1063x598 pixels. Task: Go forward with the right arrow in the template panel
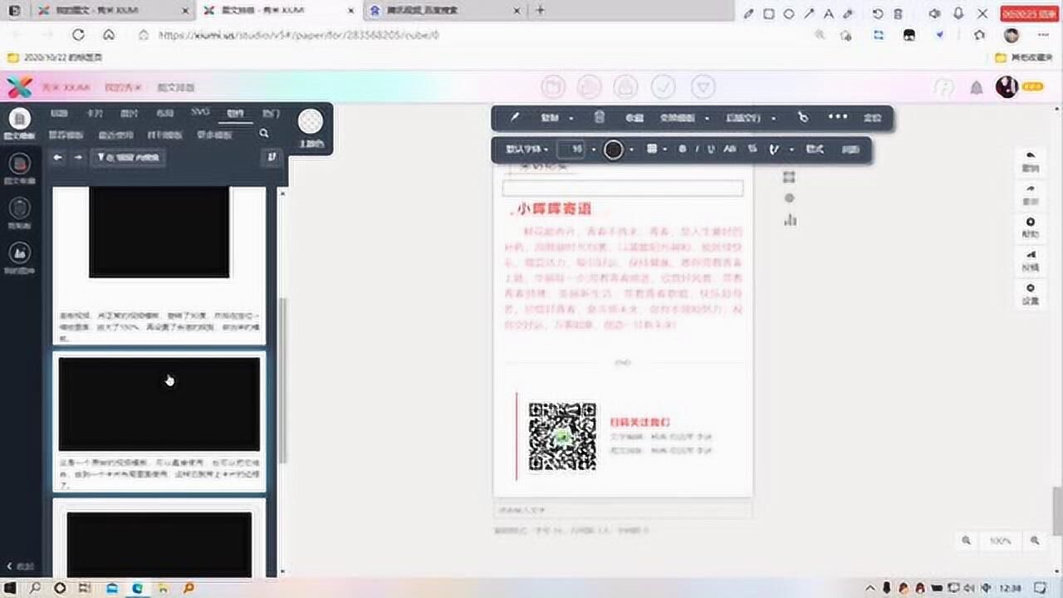click(x=78, y=157)
